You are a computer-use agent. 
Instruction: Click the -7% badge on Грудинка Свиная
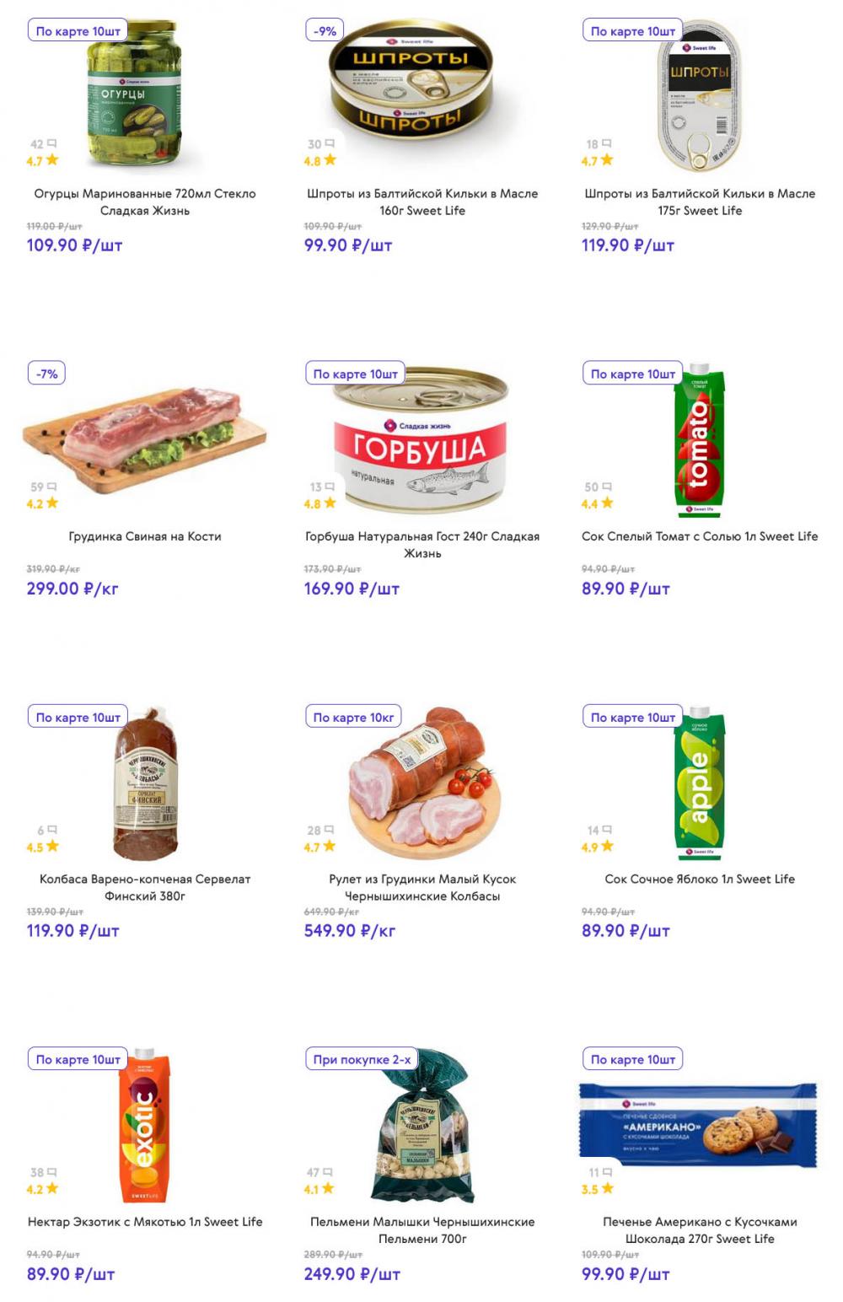click(x=47, y=374)
